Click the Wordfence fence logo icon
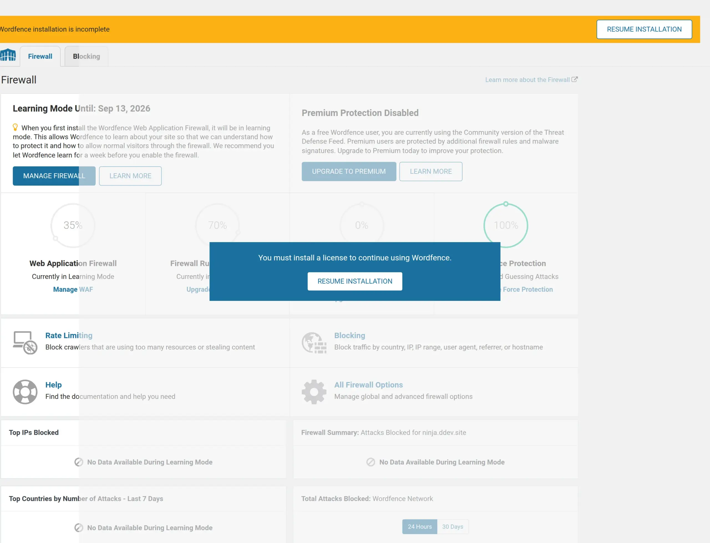This screenshot has width=710, height=543. pos(8,55)
